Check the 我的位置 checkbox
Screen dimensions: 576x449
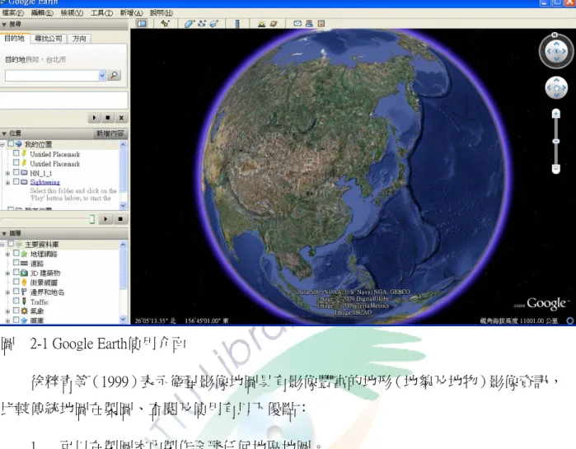pyautogui.click(x=11, y=143)
